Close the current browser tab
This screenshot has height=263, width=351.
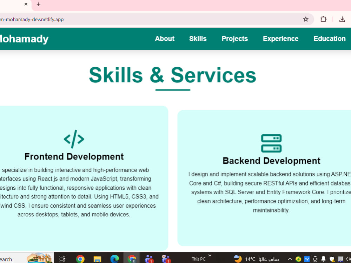click(26, 4)
